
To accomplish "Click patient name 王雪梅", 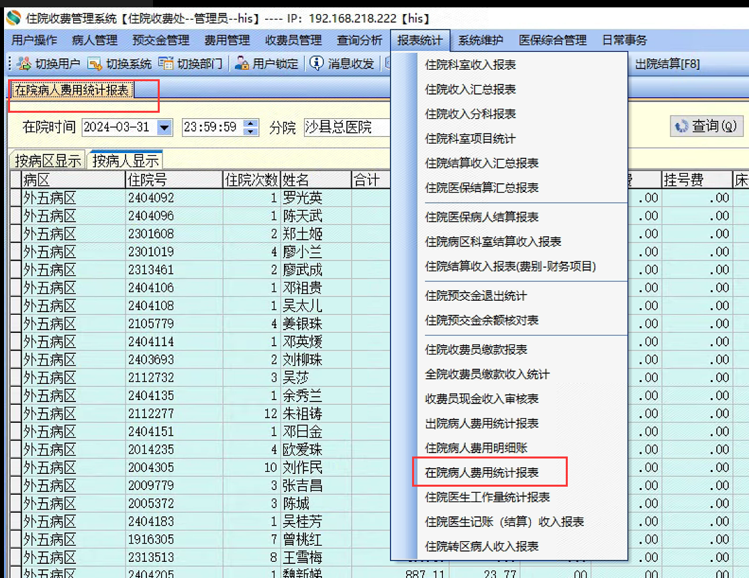I will [303, 557].
